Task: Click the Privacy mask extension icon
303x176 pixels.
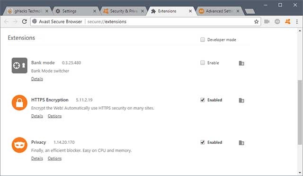Action: click(19, 145)
